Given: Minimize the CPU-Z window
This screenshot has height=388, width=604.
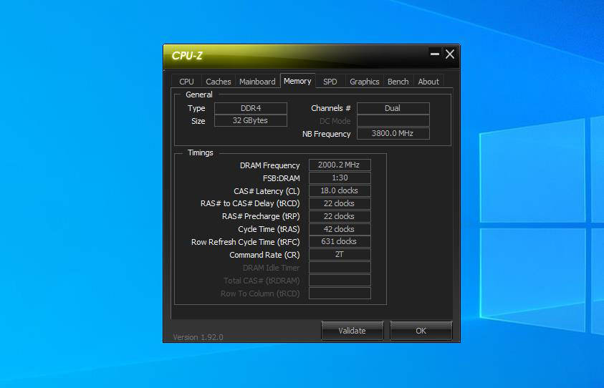Looking at the screenshot, I should click(x=435, y=54).
